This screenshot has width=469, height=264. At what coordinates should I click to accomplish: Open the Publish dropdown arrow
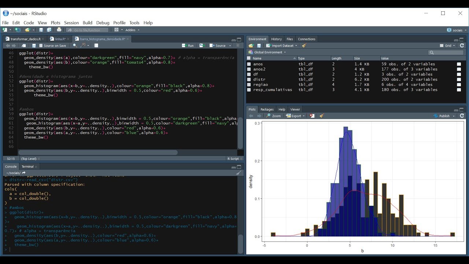454,116
